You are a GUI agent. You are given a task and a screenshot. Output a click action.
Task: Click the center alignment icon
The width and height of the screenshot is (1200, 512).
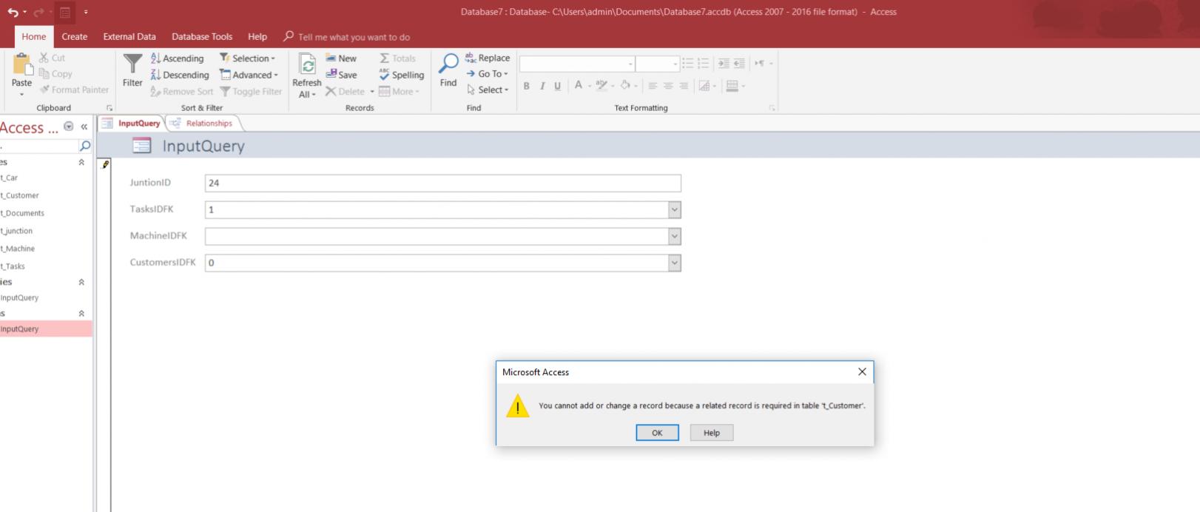668,86
